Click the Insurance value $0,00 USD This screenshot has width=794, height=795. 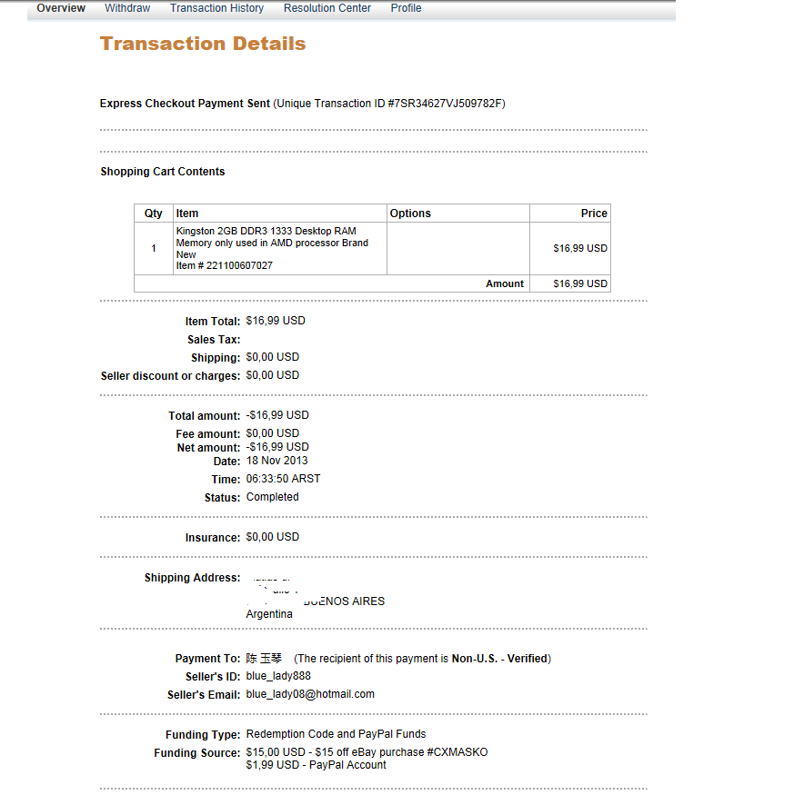(273, 537)
